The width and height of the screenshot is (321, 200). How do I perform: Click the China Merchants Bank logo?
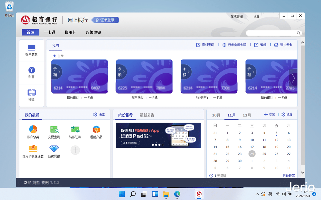[x=39, y=20]
